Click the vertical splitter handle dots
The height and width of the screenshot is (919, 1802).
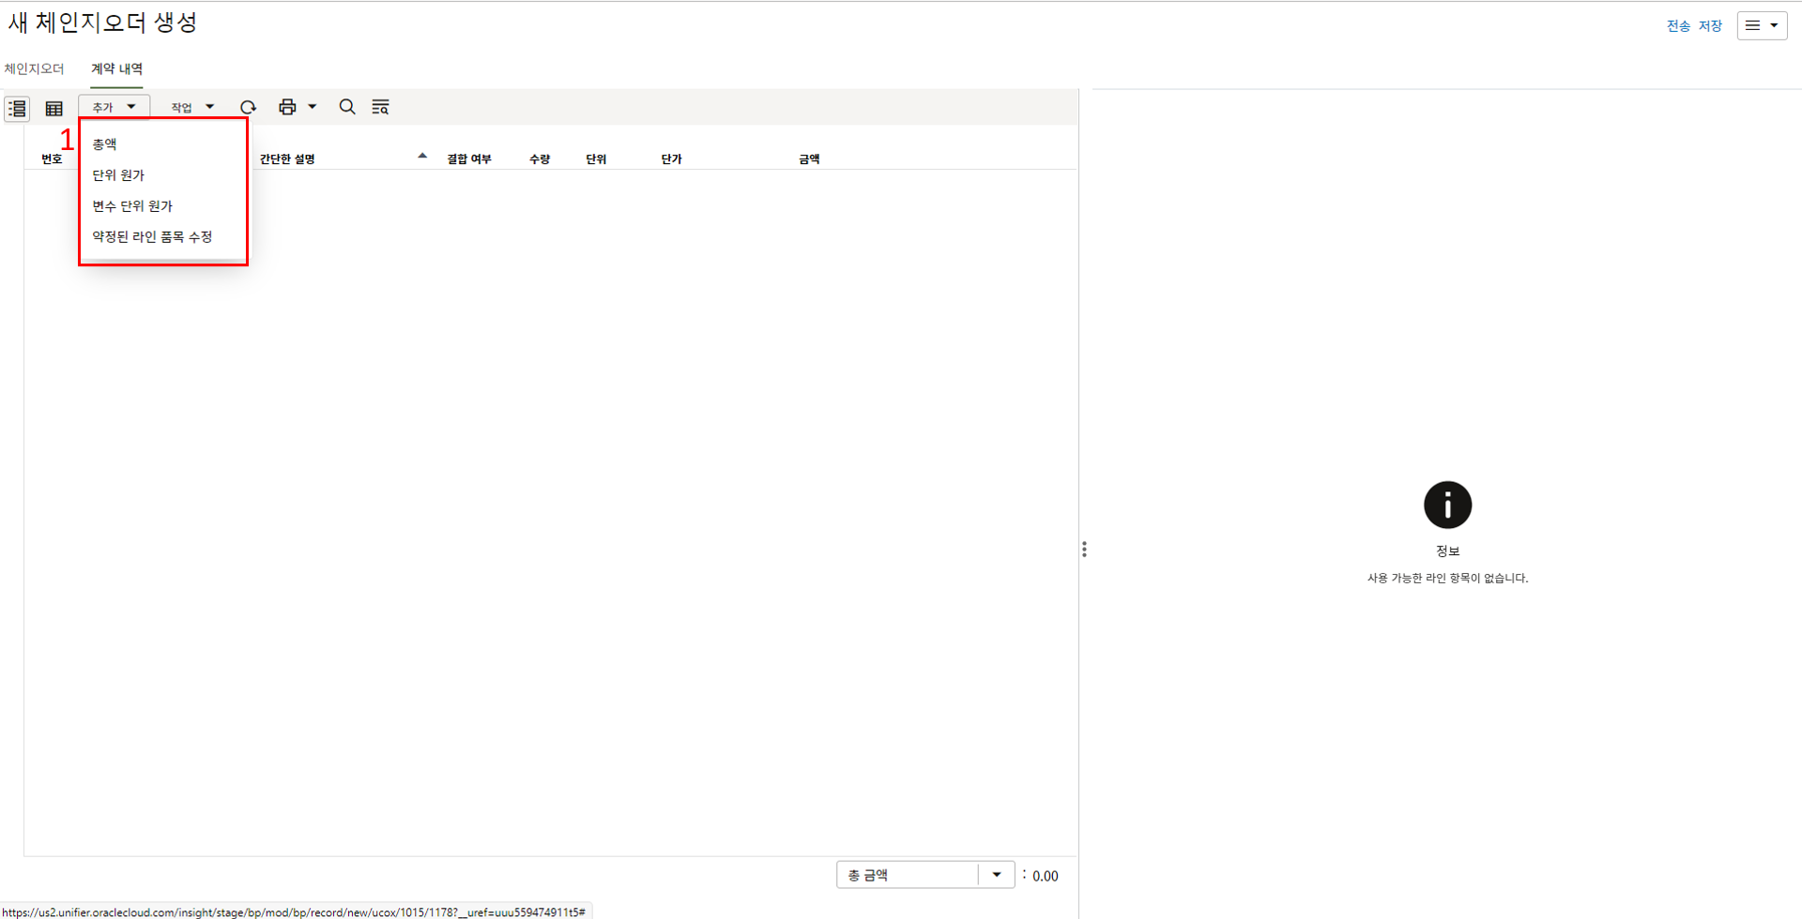click(1084, 550)
